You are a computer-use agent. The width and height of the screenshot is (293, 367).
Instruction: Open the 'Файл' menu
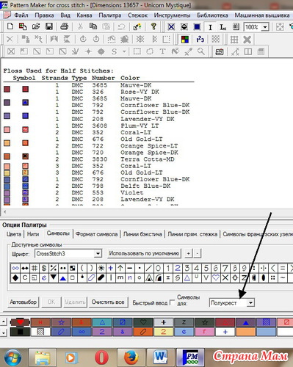(x=21, y=15)
